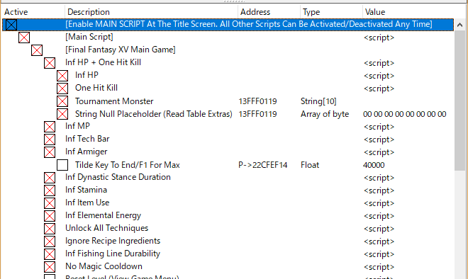This screenshot has height=279, width=468.
Task: Disable the Inf MP checkbox
Action: [x=50, y=127]
